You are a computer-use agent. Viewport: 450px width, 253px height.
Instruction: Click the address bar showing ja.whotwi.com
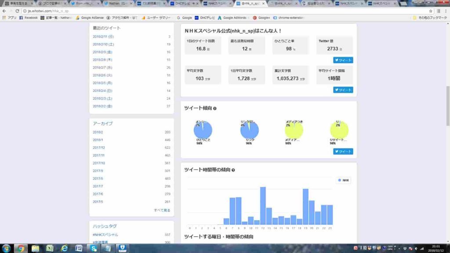[224, 11]
